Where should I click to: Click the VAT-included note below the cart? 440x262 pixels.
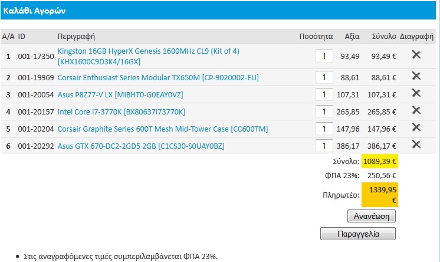(x=121, y=256)
